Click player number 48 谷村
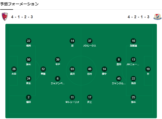 89,69
